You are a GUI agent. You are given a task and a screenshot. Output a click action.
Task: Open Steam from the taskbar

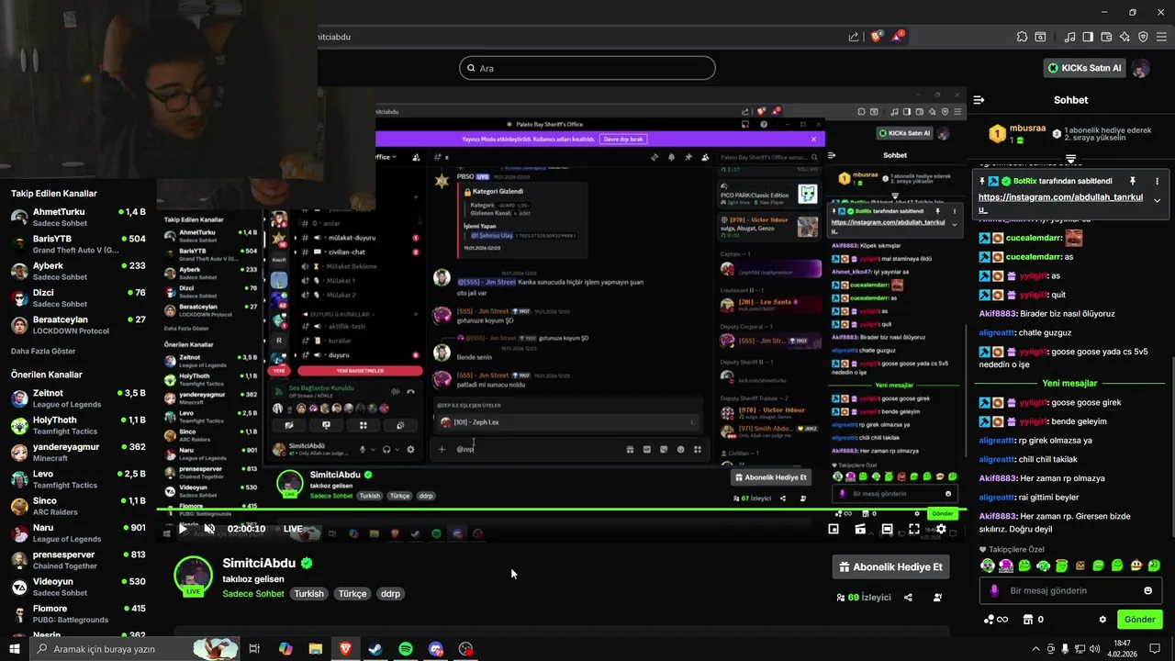(375, 649)
